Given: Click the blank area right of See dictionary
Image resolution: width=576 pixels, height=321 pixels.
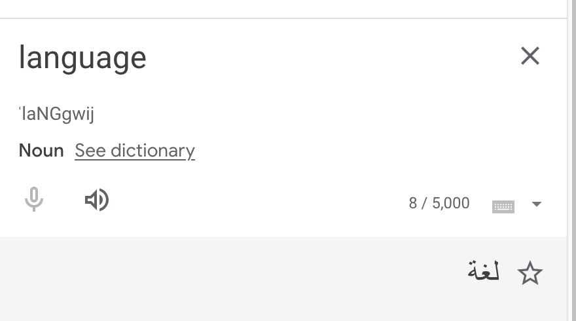Looking at the screenshot, I should pyautogui.click(x=367, y=151).
